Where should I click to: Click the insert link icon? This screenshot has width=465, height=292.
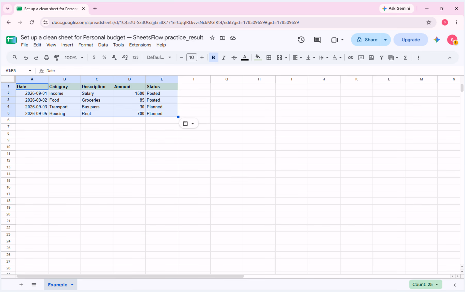click(350, 58)
